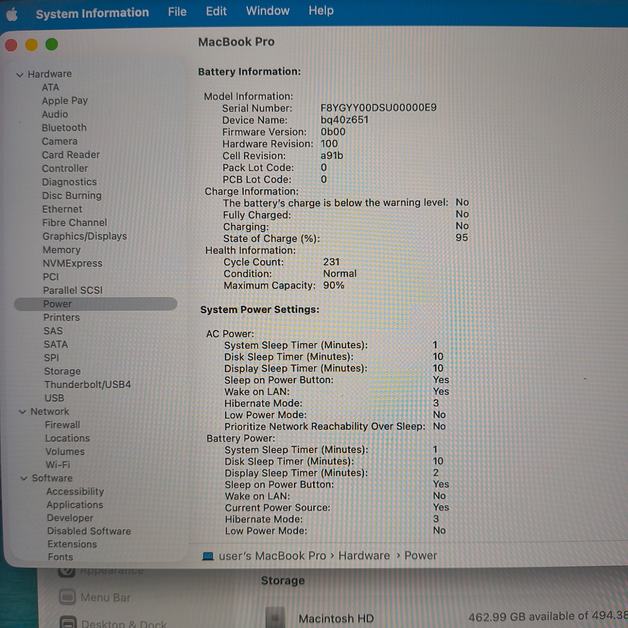The width and height of the screenshot is (628, 628).
Task: Select Wi-Fi under Network
Action: 58,465
